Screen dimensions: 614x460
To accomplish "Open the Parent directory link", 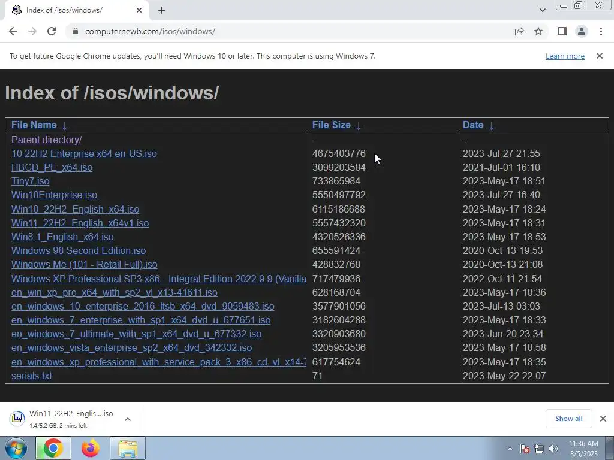I will 47,140.
